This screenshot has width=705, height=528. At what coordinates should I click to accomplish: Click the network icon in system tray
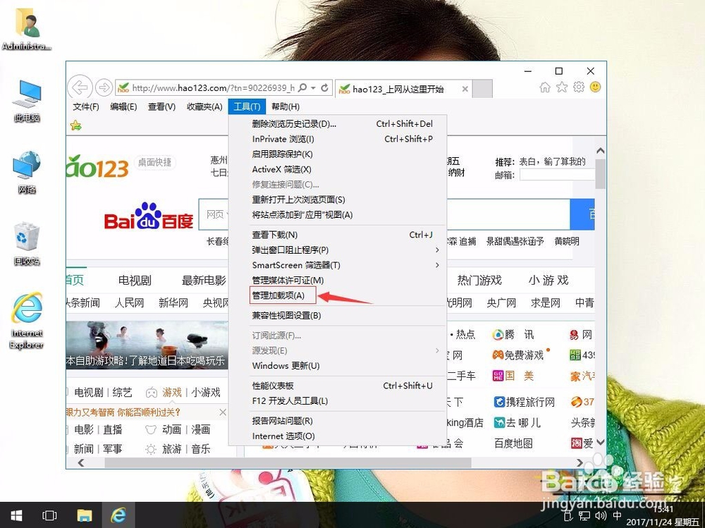pyautogui.click(x=584, y=515)
